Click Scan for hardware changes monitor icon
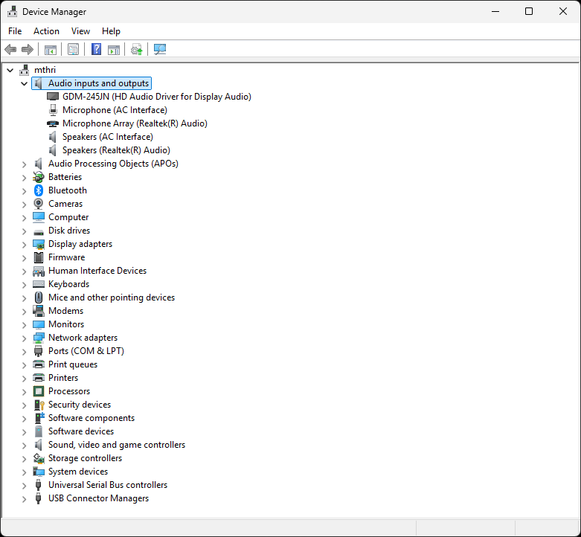 click(160, 49)
